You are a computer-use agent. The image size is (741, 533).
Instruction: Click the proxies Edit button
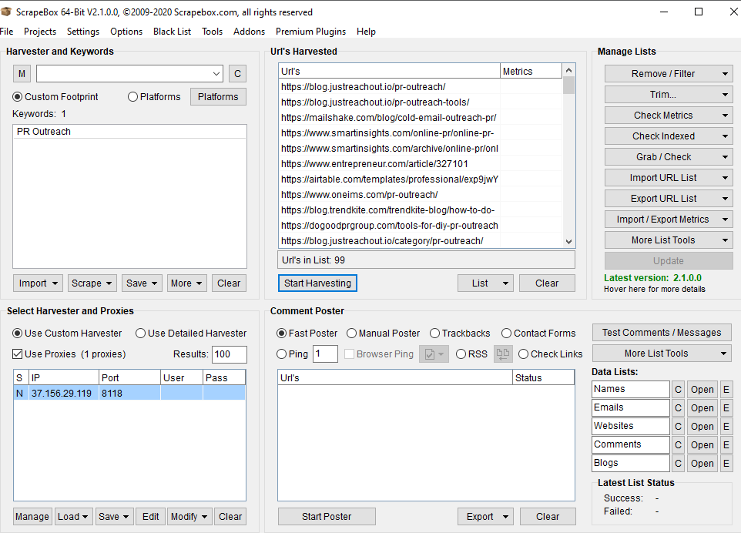[x=151, y=517]
